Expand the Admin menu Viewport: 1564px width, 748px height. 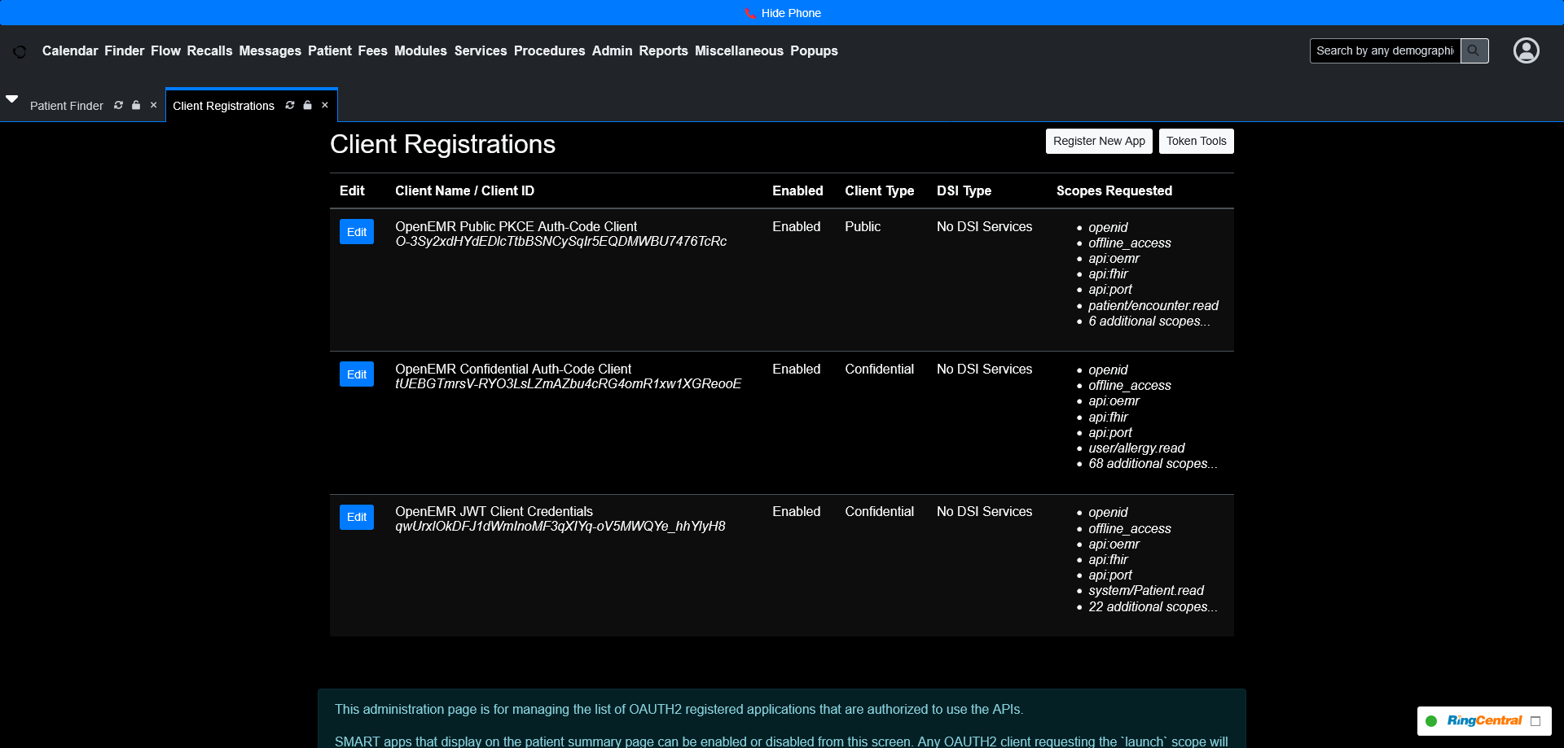tap(612, 50)
